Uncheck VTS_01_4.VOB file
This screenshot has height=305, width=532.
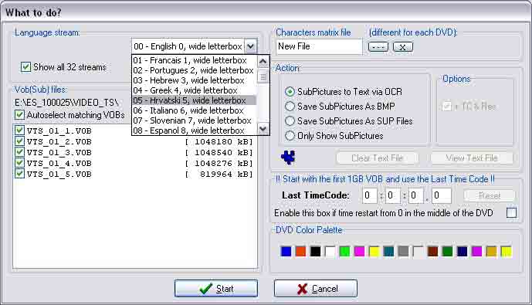coord(19,163)
